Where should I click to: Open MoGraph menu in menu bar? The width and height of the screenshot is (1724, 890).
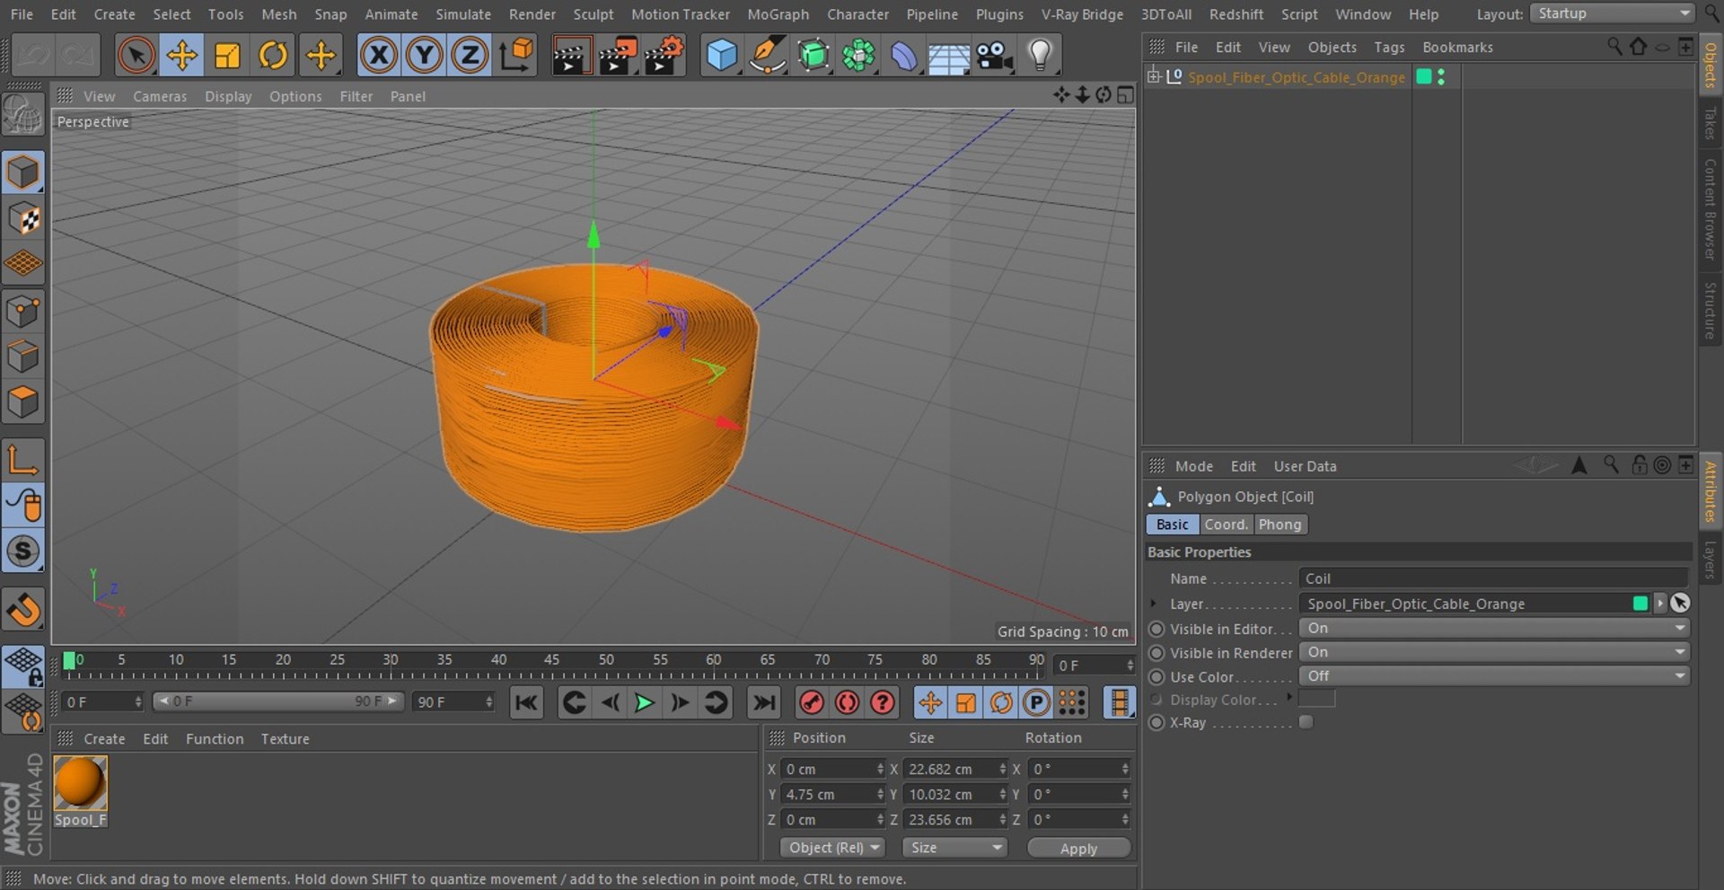click(x=778, y=14)
